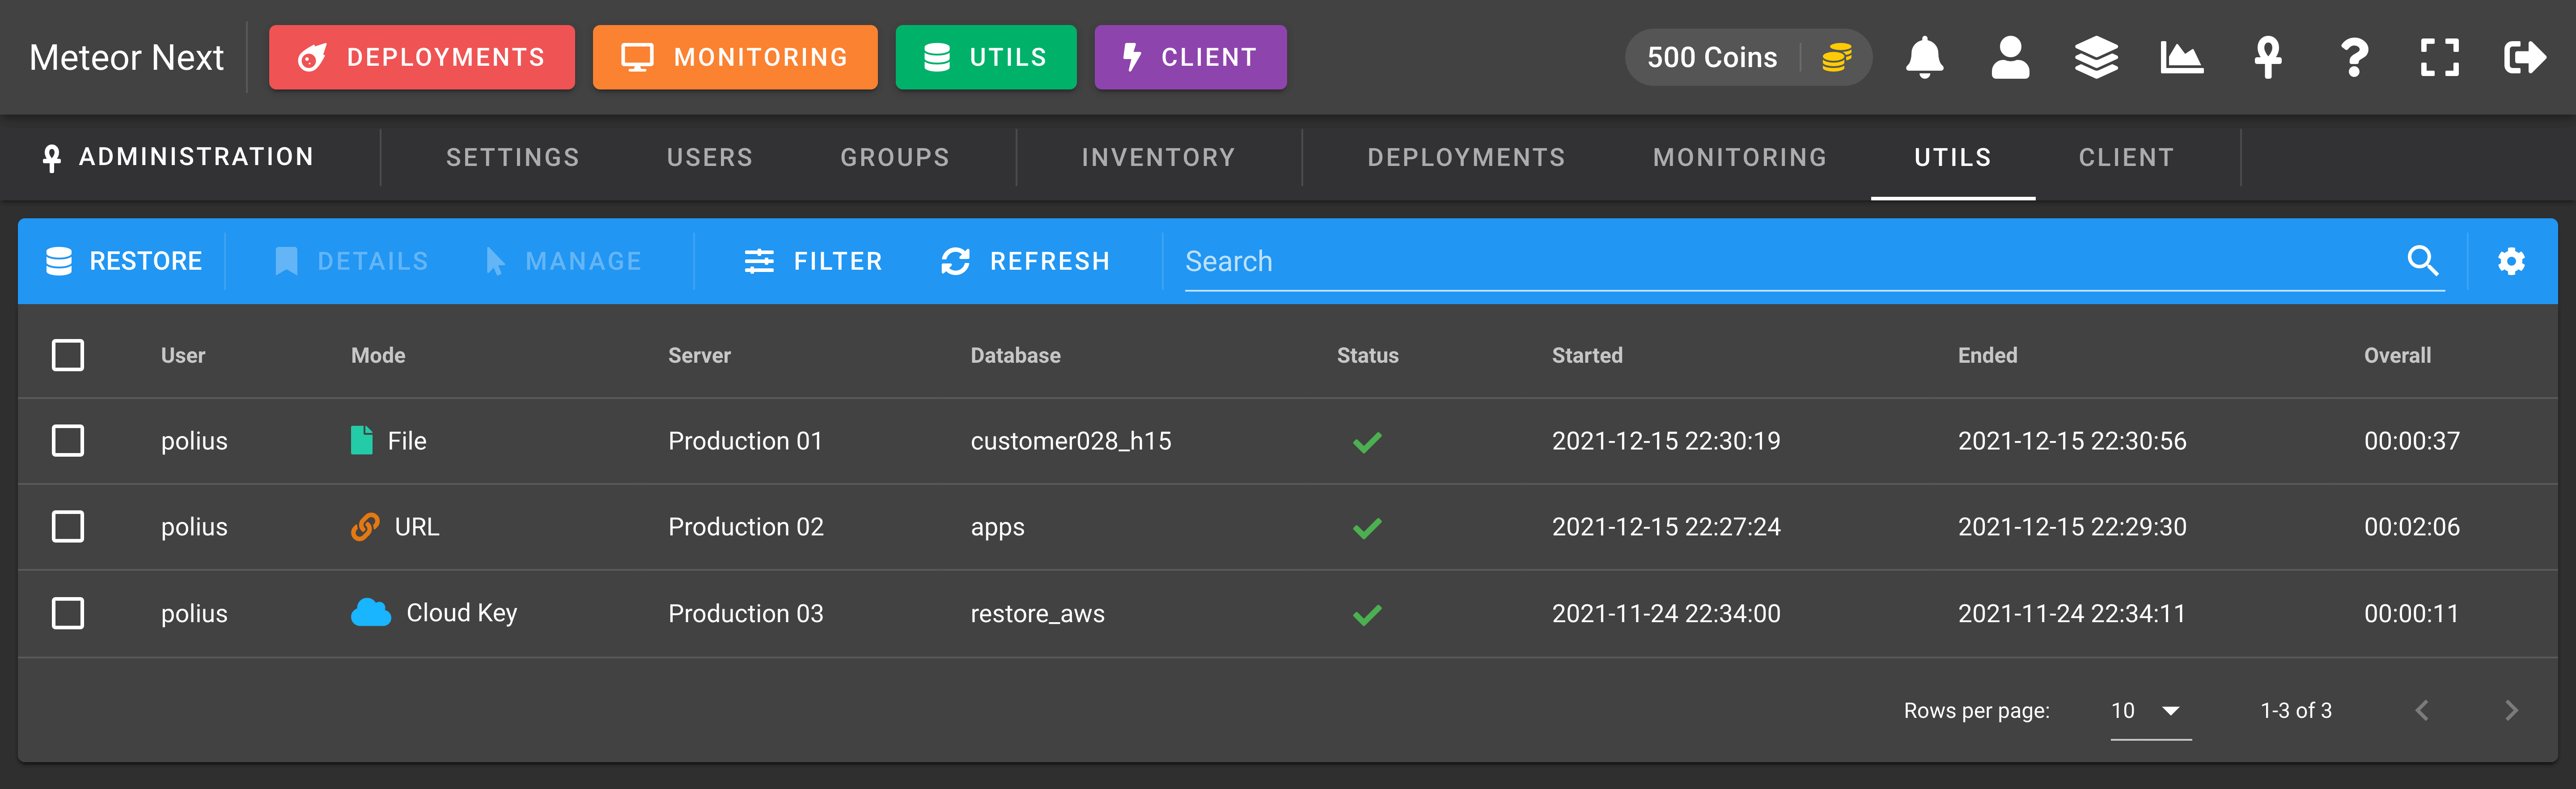
Task: Toggle the select-all header checkbox
Action: 68,355
